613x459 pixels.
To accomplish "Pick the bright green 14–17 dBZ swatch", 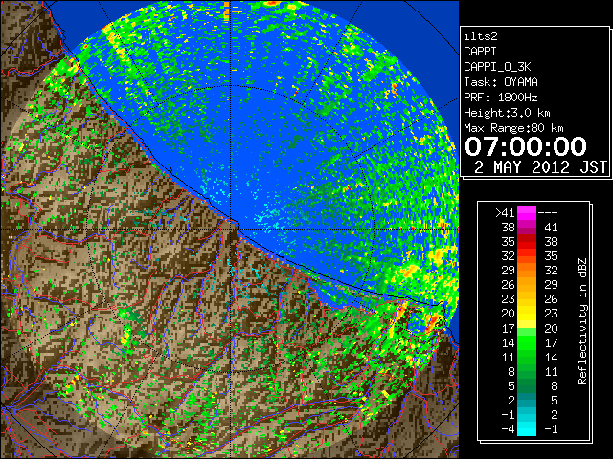I will click(x=527, y=342).
